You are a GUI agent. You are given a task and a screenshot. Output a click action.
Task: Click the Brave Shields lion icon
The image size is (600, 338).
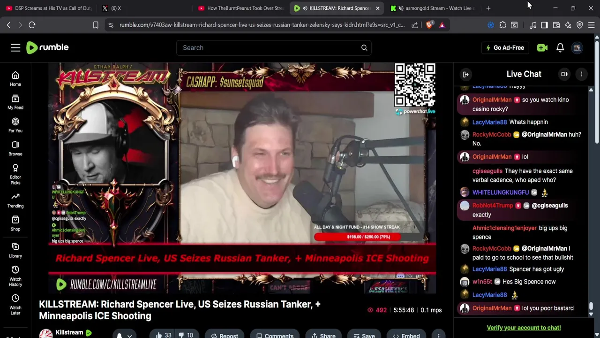tap(429, 25)
